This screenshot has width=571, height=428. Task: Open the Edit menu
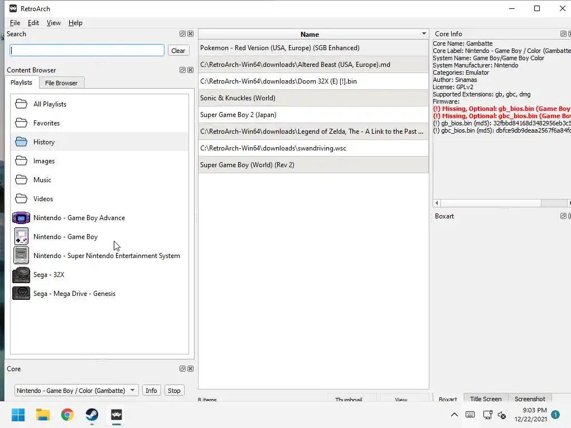pyautogui.click(x=33, y=22)
